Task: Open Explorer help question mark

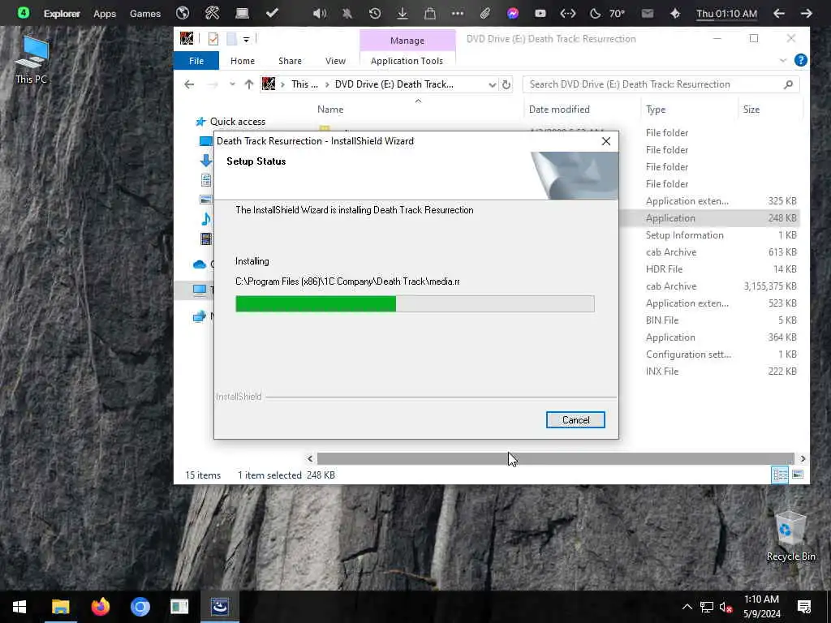Action: click(800, 60)
